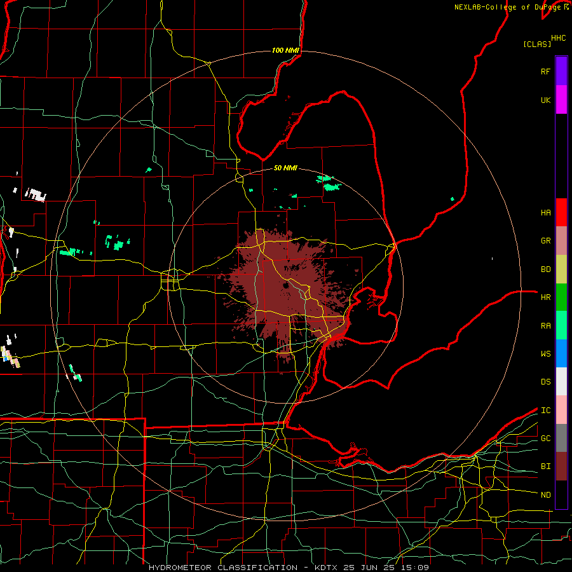Click the white DS legend color swatch
This screenshot has height=572, width=572.
[x=561, y=381]
